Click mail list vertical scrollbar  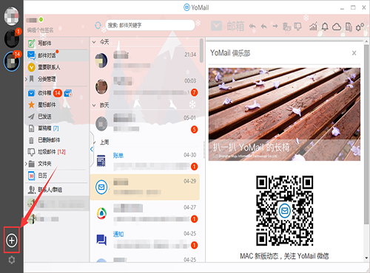pyautogui.click(x=201, y=50)
